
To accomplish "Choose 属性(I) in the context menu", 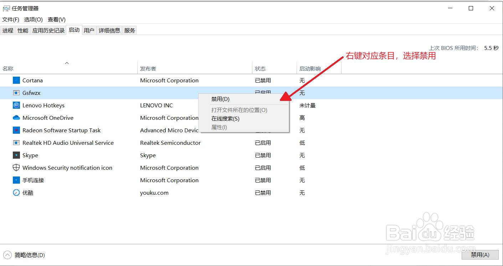I will [x=244, y=127].
